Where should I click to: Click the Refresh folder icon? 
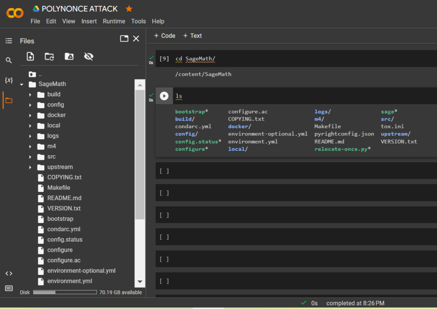click(x=50, y=57)
